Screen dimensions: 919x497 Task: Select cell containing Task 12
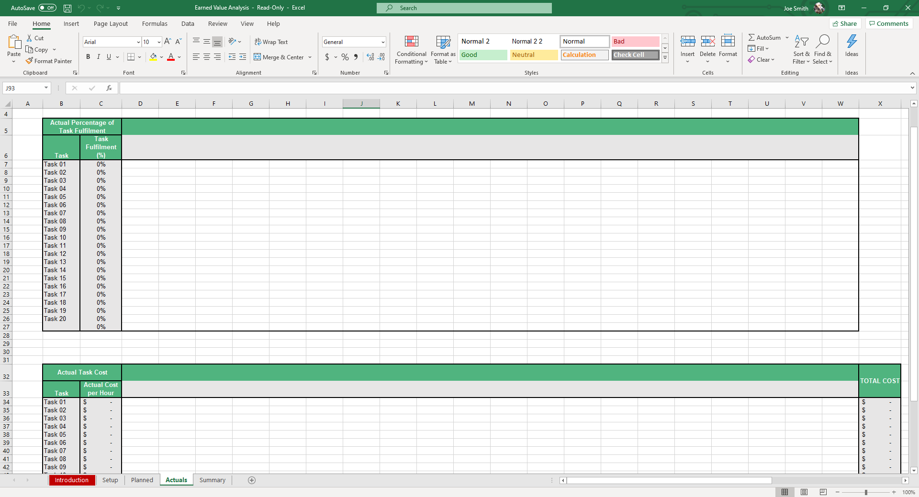61,254
